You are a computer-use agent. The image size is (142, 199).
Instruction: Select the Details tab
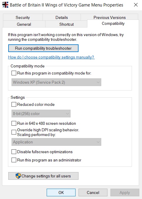tap(62, 17)
